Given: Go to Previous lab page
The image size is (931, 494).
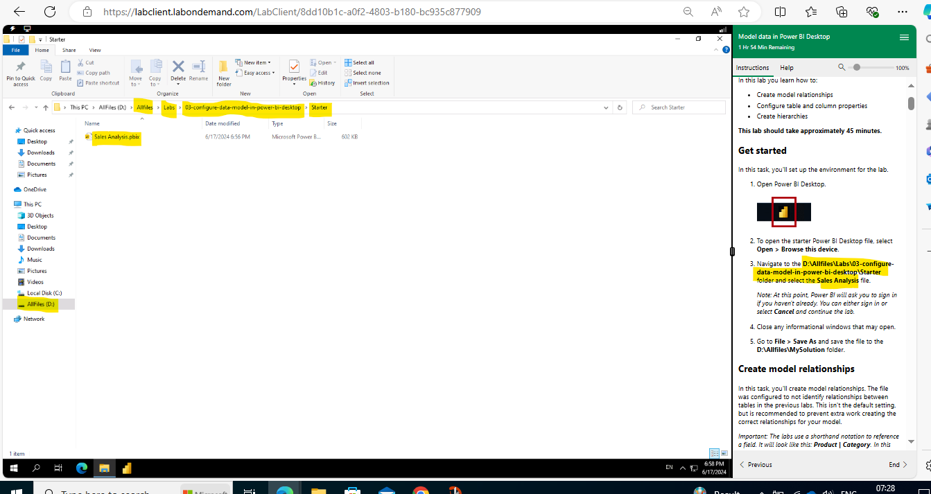Looking at the screenshot, I should tap(756, 465).
